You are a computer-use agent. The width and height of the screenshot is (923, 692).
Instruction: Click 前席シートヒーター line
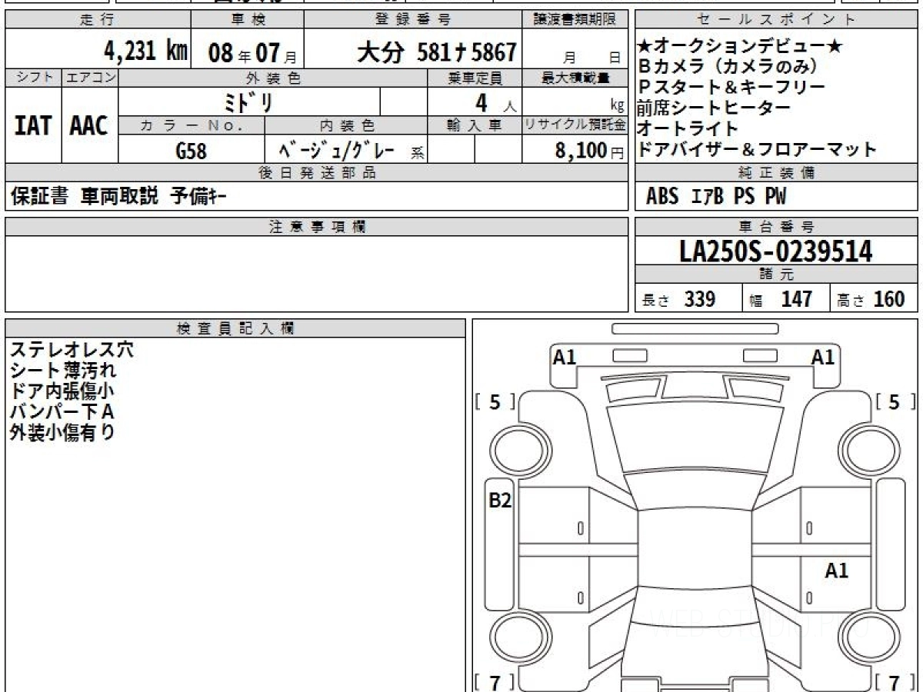[x=713, y=108]
